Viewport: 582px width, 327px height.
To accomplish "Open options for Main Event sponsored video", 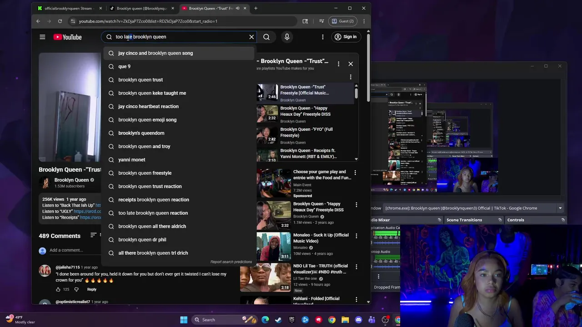I will click(x=355, y=173).
